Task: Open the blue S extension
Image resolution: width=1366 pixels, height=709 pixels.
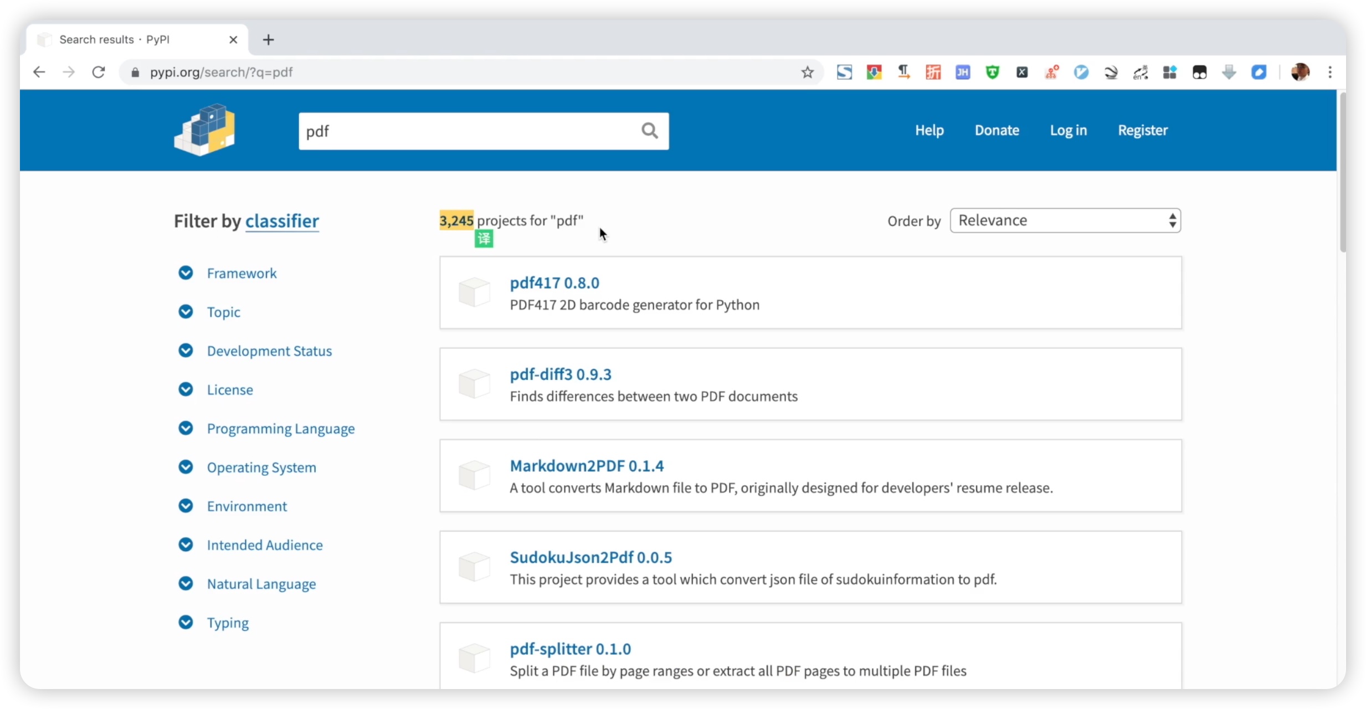Action: 844,72
